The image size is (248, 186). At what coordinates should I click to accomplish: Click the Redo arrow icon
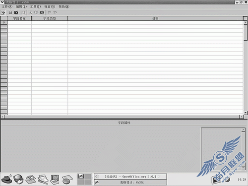[55, 12]
